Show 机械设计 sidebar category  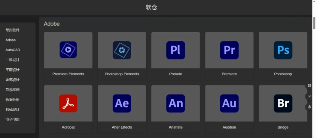(x=13, y=109)
